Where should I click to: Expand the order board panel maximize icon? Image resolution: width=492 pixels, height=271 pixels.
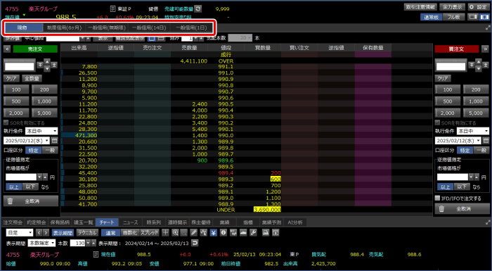488,28
